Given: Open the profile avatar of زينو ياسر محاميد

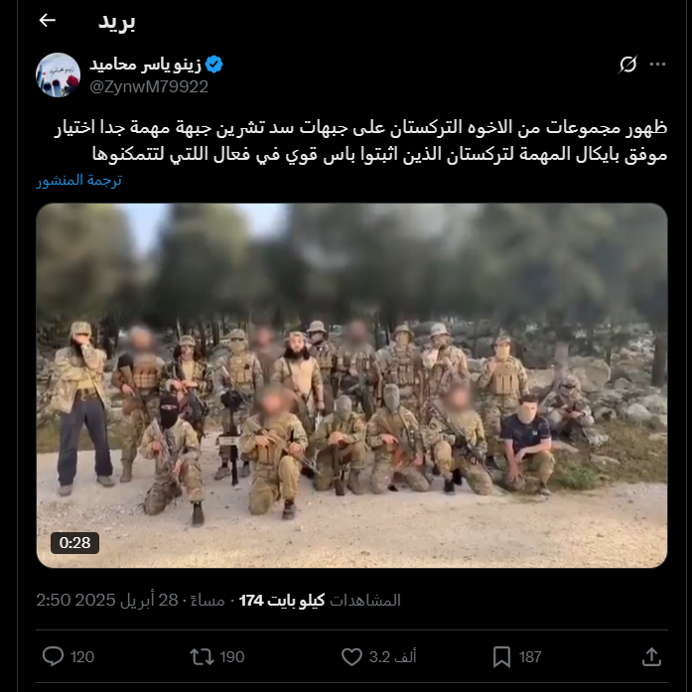Looking at the screenshot, I should tap(58, 74).
